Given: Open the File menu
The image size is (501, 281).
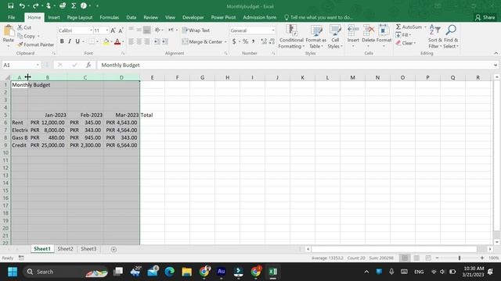Looking at the screenshot, I should tap(12, 17).
